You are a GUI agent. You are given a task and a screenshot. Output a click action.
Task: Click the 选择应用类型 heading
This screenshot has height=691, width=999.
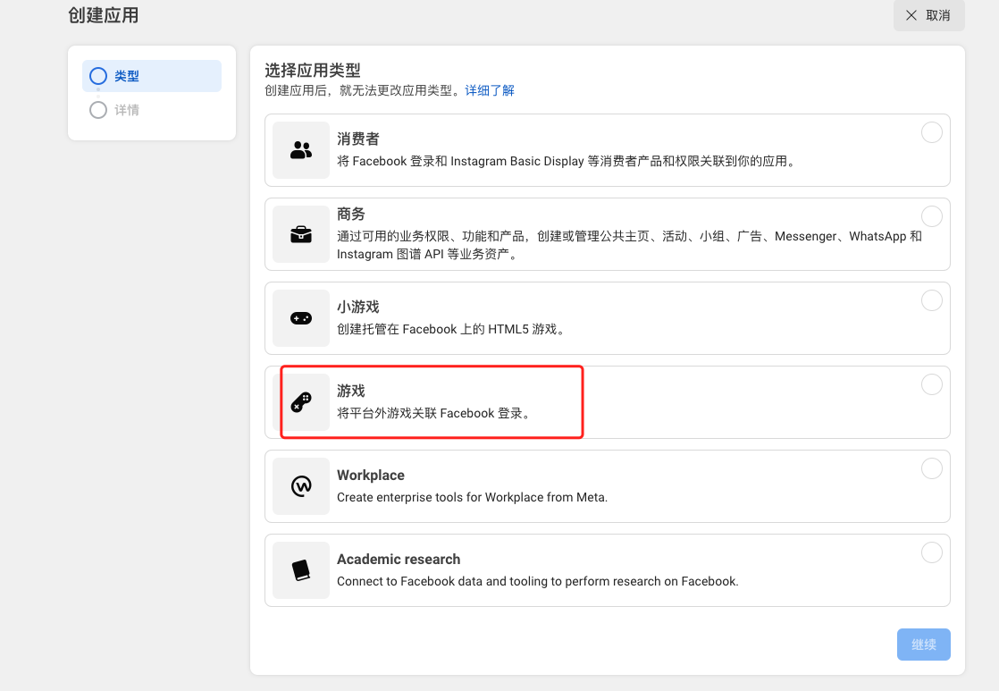tap(313, 70)
